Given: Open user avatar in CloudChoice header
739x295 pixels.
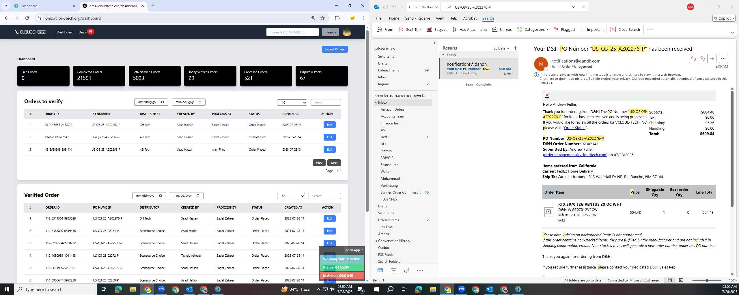Looking at the screenshot, I should click(x=347, y=32).
